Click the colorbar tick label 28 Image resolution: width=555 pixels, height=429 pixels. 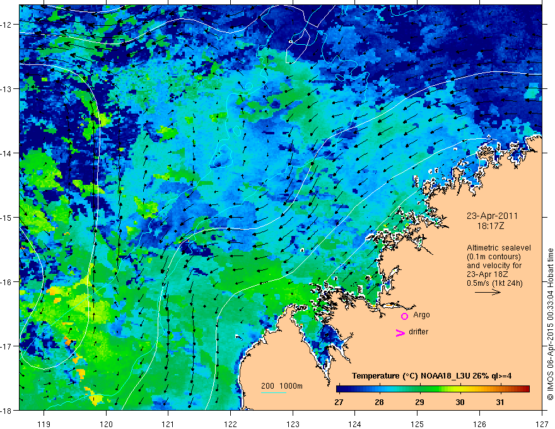(379, 402)
